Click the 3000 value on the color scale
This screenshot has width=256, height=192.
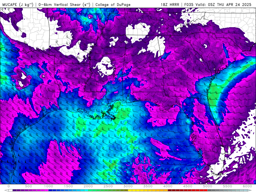click(x=128, y=186)
